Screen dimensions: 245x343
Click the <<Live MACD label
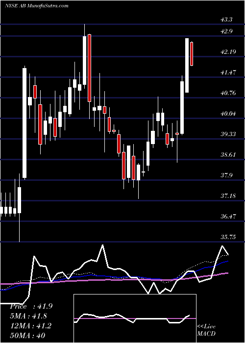206,330
